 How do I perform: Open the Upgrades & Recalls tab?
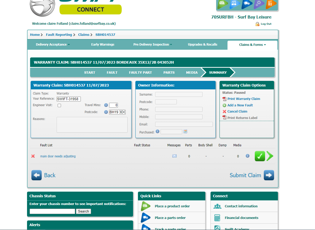[x=203, y=45]
